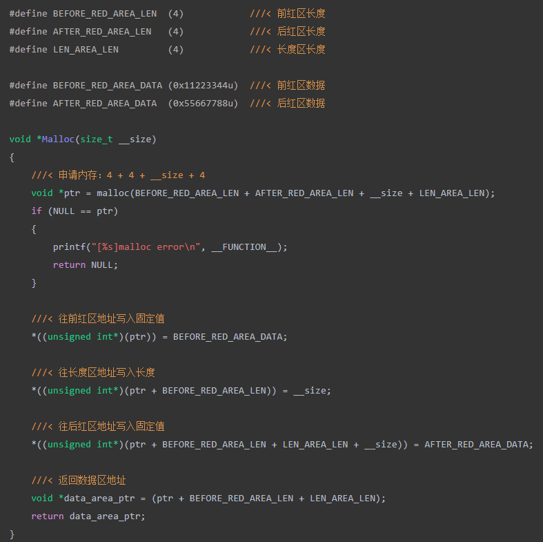
Task: Click the LEN_AREA_LEN macro name in its #define line
Action: [x=86, y=50]
